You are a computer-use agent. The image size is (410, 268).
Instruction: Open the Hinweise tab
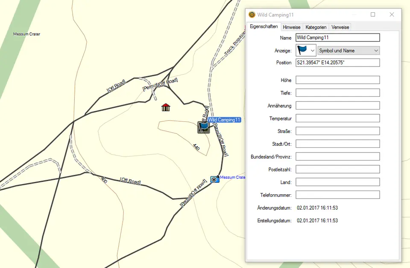(292, 27)
